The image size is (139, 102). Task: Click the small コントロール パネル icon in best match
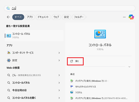point(9,36)
